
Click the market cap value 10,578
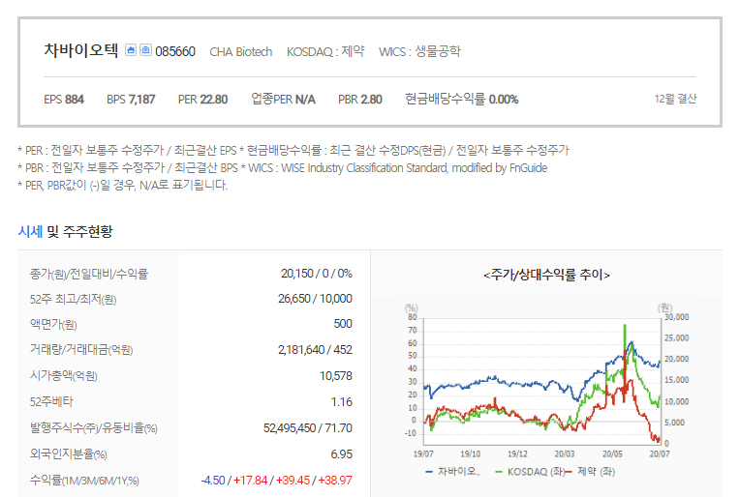[x=335, y=376]
